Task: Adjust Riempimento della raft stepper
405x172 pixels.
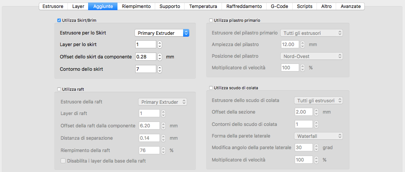Action: click(163, 150)
